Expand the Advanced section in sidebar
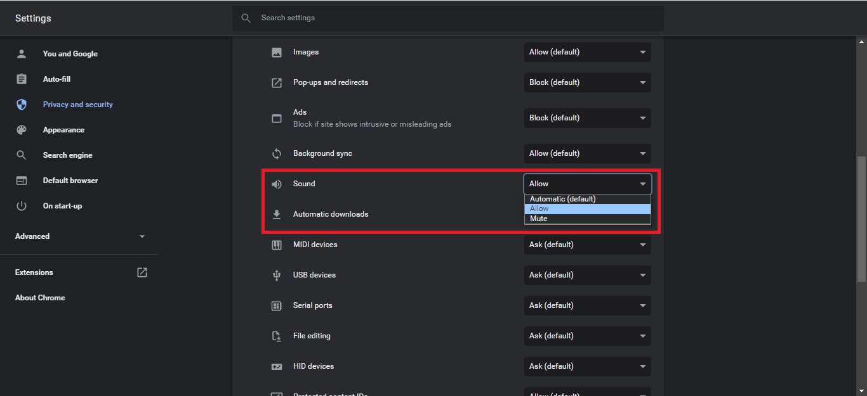 (80, 236)
